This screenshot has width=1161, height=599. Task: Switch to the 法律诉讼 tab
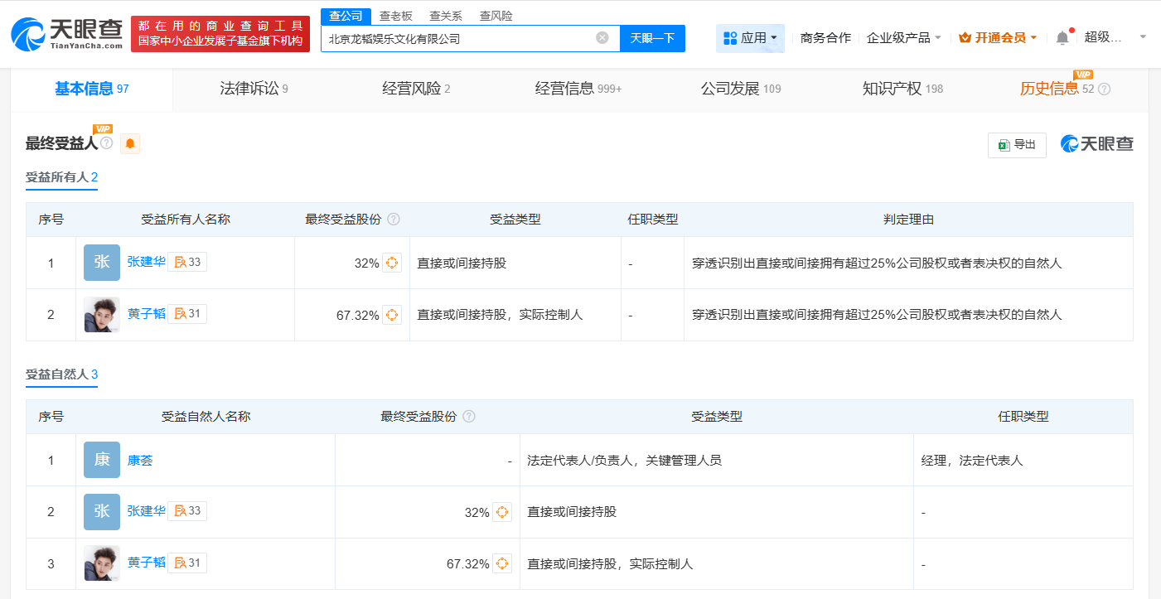(x=254, y=89)
